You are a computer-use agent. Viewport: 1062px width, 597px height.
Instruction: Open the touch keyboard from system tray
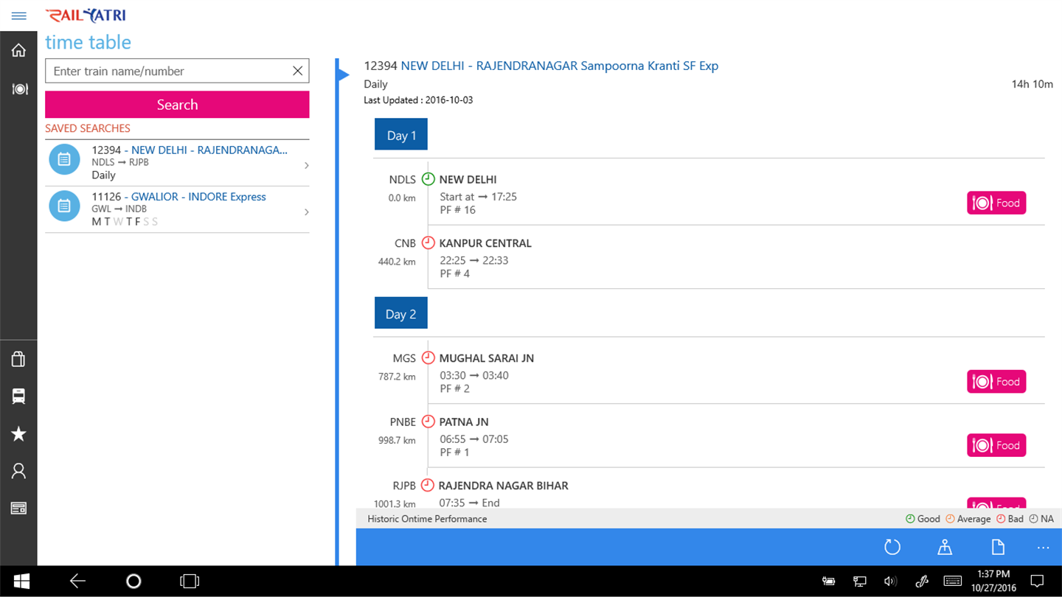(951, 582)
